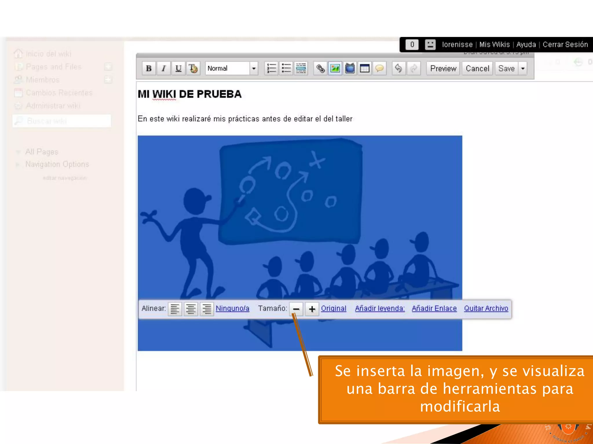593x444 pixels.
Task: Click the add comment bubble icon
Action: pos(379,69)
